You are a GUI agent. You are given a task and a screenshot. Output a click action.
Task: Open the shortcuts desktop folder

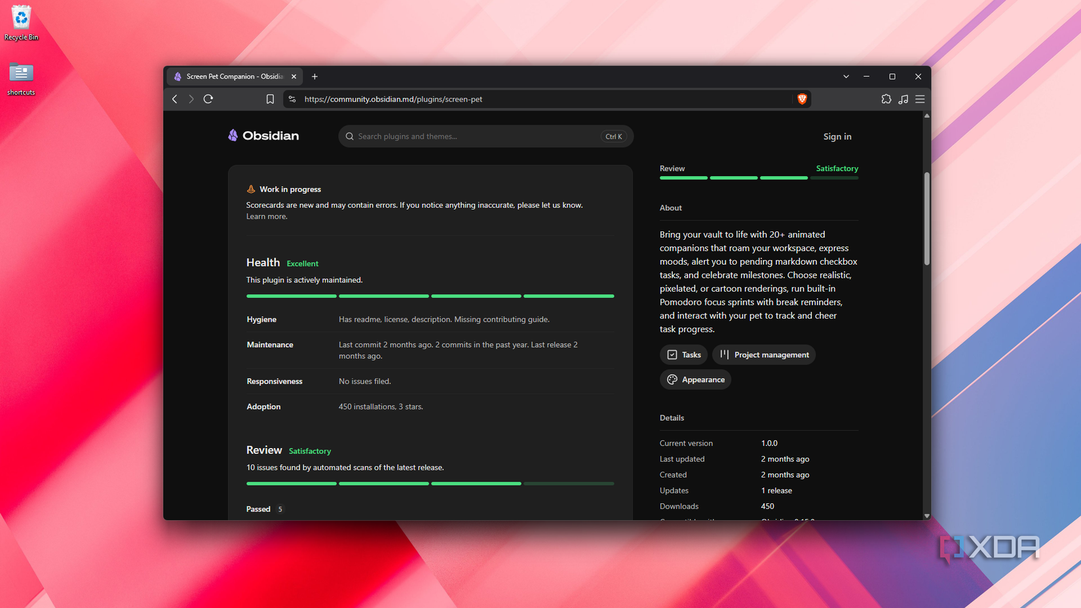tap(21, 79)
